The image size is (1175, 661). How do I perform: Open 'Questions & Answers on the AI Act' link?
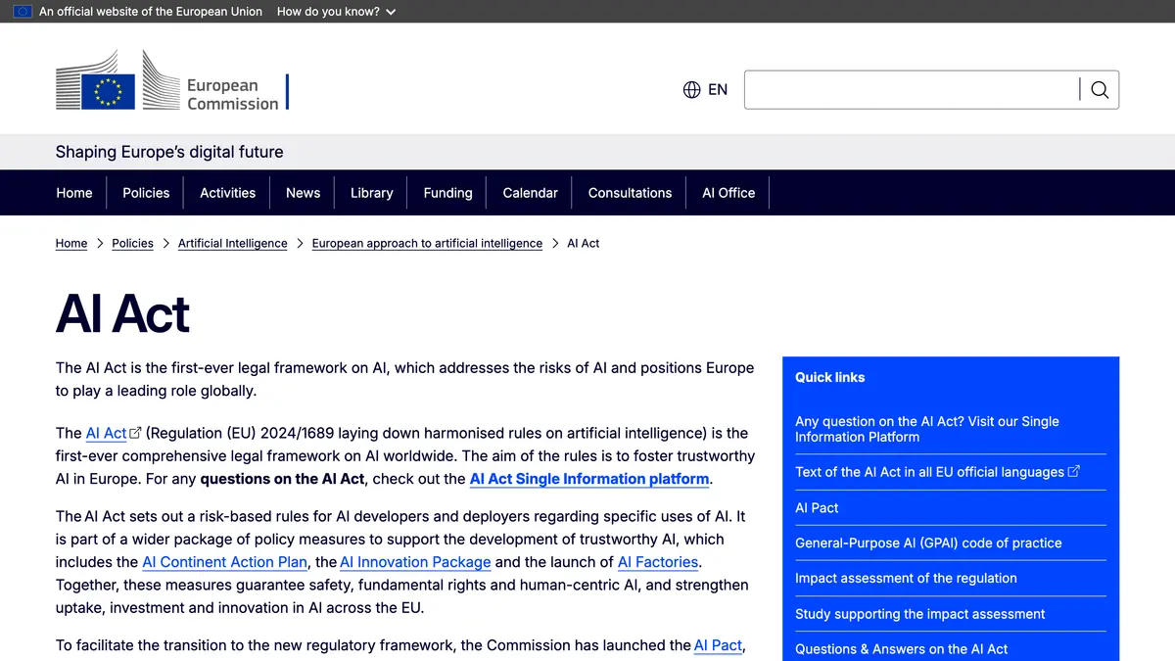point(901,649)
